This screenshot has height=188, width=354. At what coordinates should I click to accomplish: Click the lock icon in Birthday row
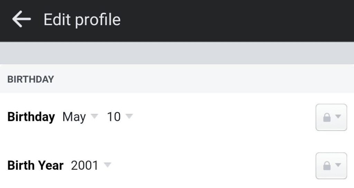(327, 118)
